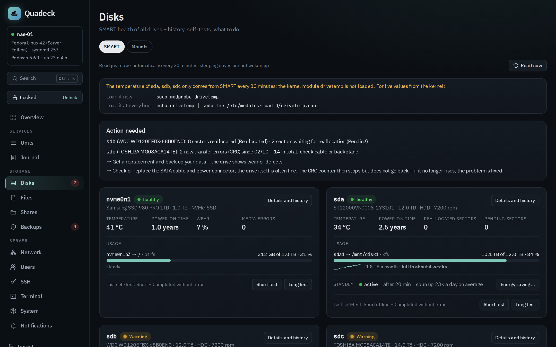Click the System box icon

point(13,311)
